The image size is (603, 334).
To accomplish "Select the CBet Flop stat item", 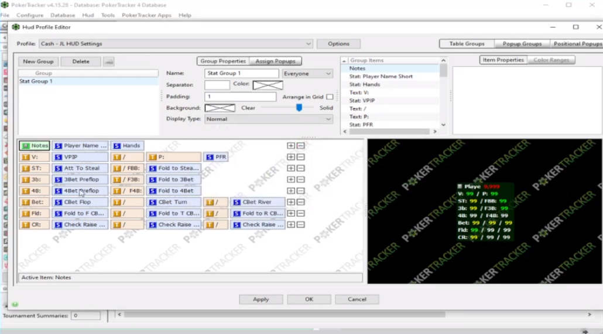I will coord(80,202).
